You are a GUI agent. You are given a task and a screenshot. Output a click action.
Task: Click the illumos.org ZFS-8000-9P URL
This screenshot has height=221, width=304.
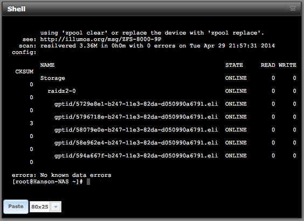101,39
